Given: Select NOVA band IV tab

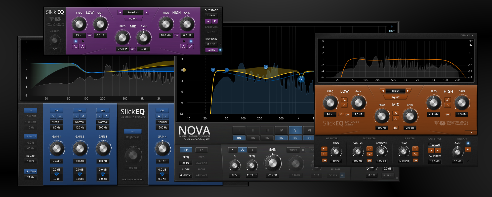Looking at the screenshot, I should pos(281,130).
